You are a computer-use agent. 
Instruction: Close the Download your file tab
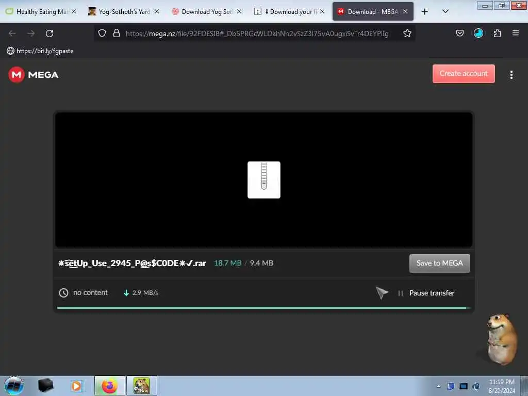pyautogui.click(x=322, y=11)
